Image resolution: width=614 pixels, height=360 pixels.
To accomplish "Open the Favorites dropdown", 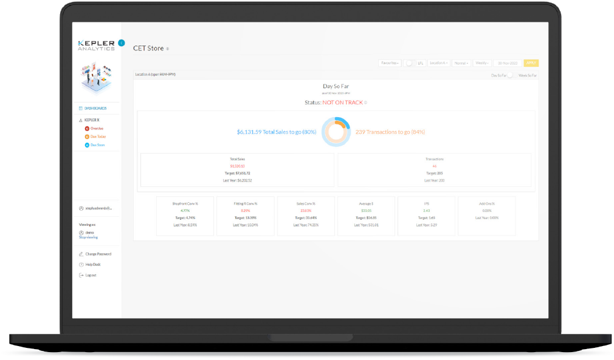I will pos(391,63).
